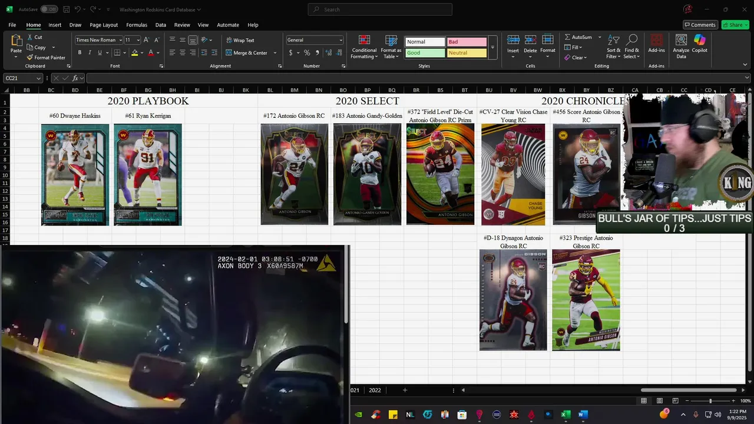Click the Paste clipboard icon
This screenshot has height=424, width=754.
(16, 41)
